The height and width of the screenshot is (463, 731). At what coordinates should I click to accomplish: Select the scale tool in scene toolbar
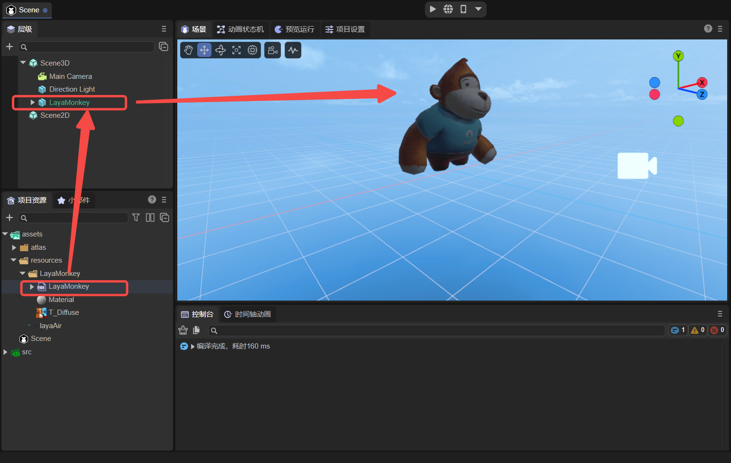tap(236, 50)
